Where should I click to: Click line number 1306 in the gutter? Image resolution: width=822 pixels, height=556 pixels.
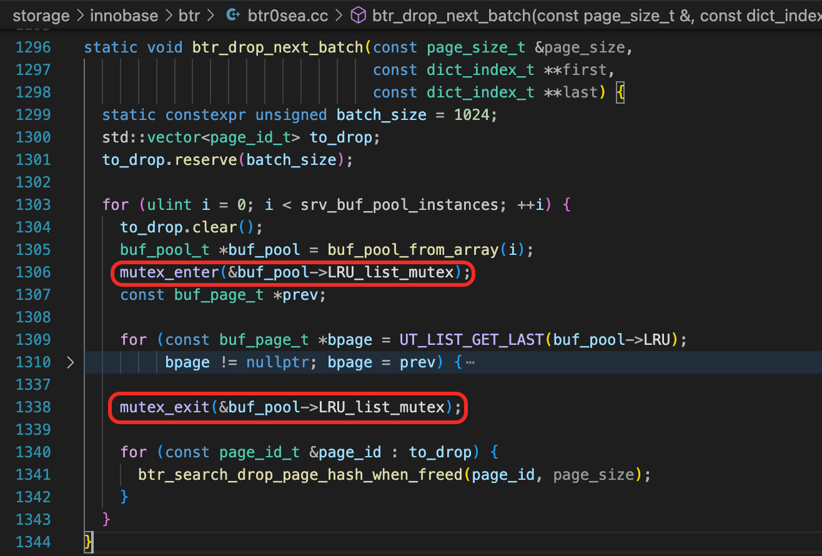coord(32,272)
